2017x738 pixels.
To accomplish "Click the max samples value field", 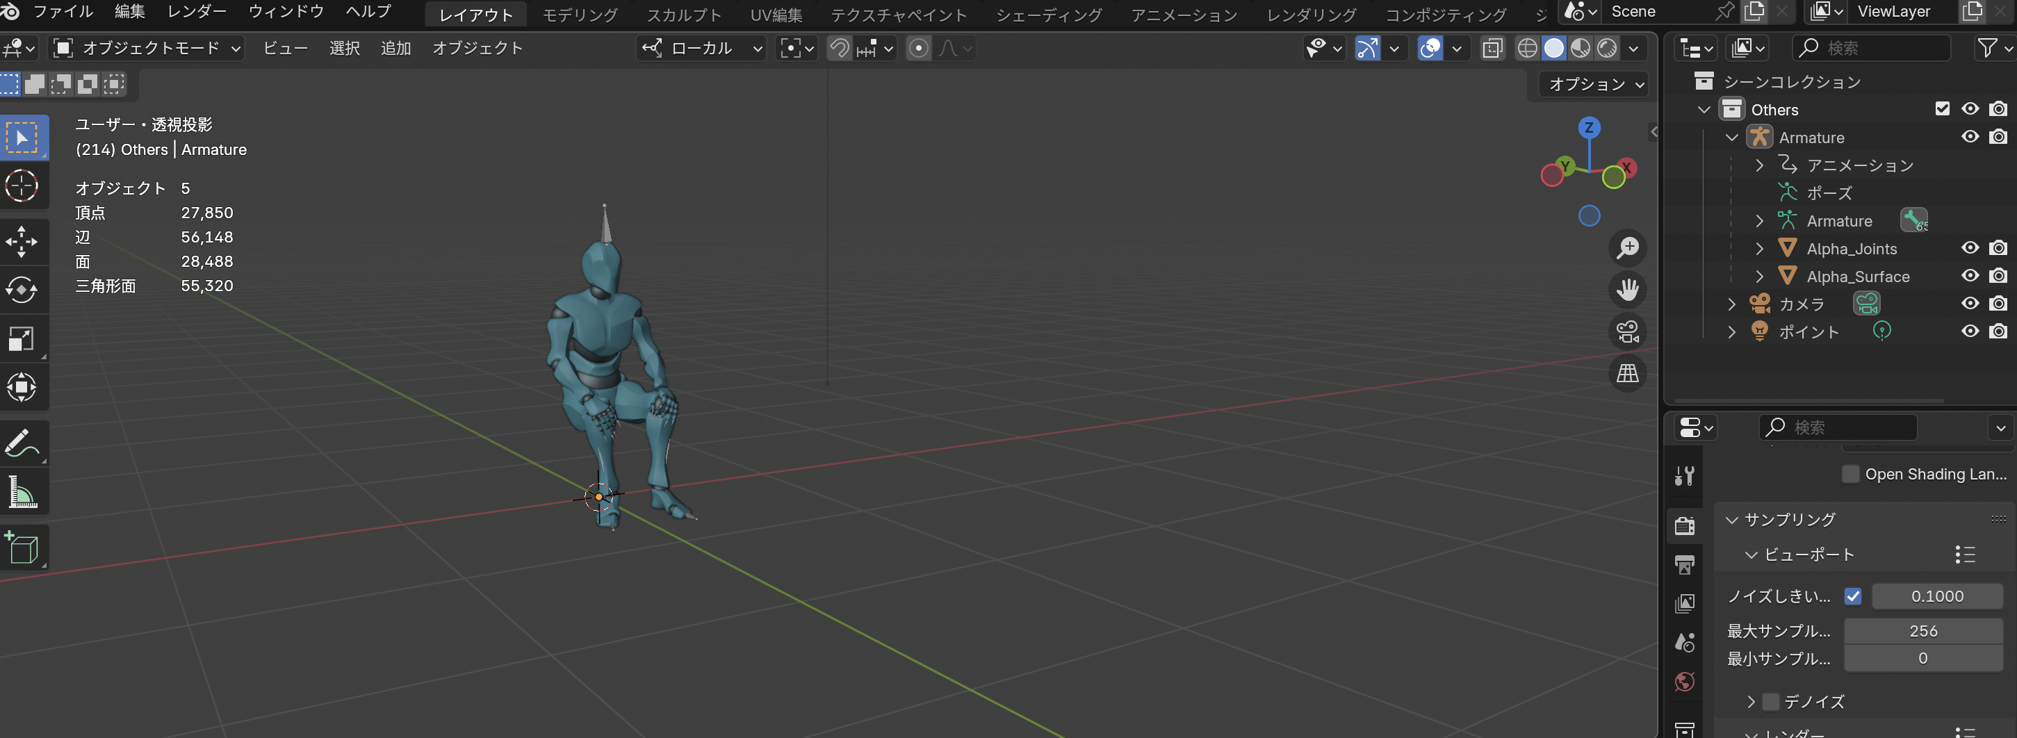I will pos(1922,631).
